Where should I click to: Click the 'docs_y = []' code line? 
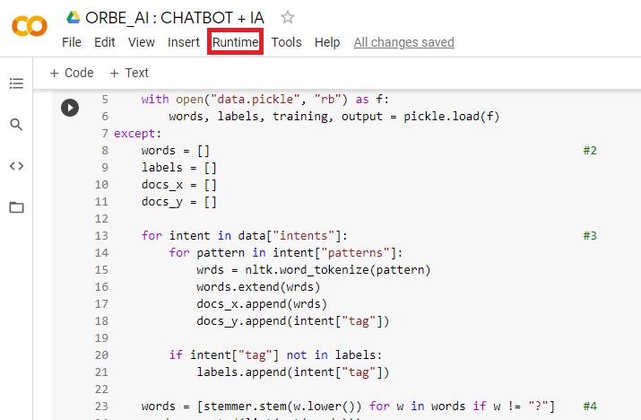[179, 202]
